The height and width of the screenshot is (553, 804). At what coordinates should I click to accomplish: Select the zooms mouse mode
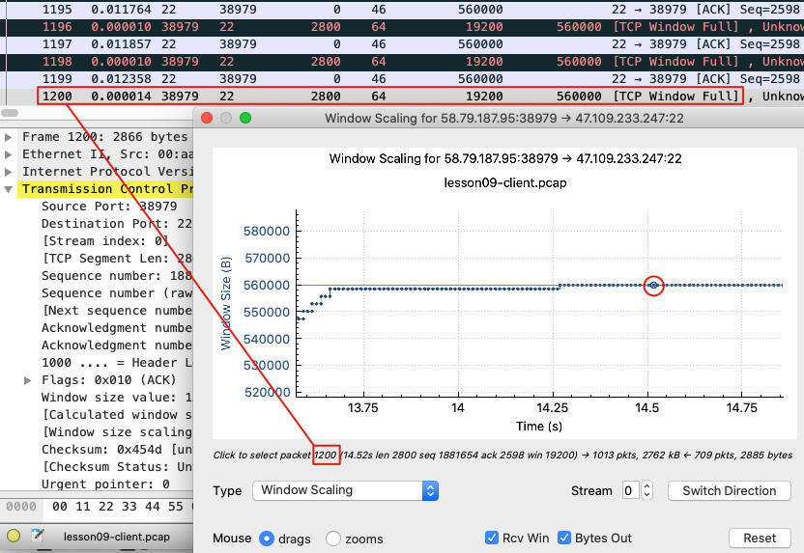coord(333,539)
